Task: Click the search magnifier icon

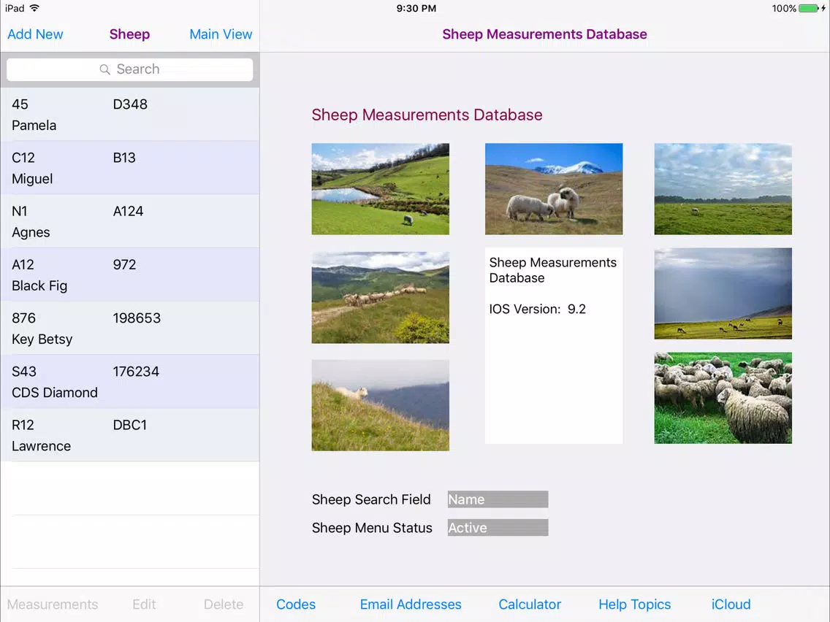Action: [104, 69]
